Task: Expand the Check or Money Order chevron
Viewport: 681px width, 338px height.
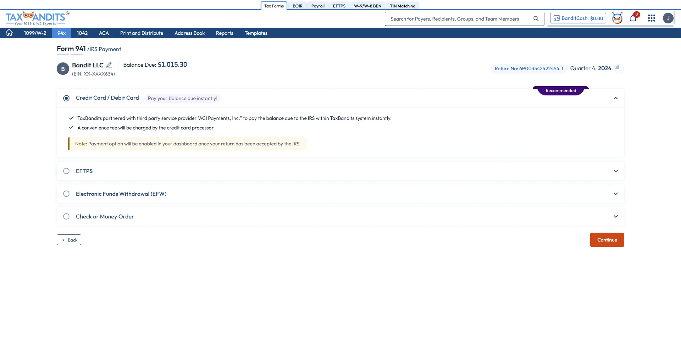Action: 616,216
